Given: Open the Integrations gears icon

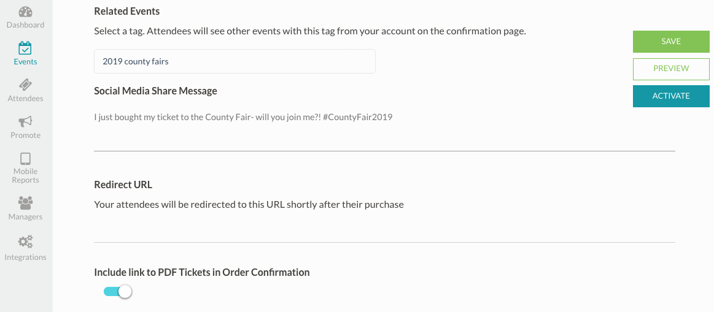Looking at the screenshot, I should coord(25,242).
